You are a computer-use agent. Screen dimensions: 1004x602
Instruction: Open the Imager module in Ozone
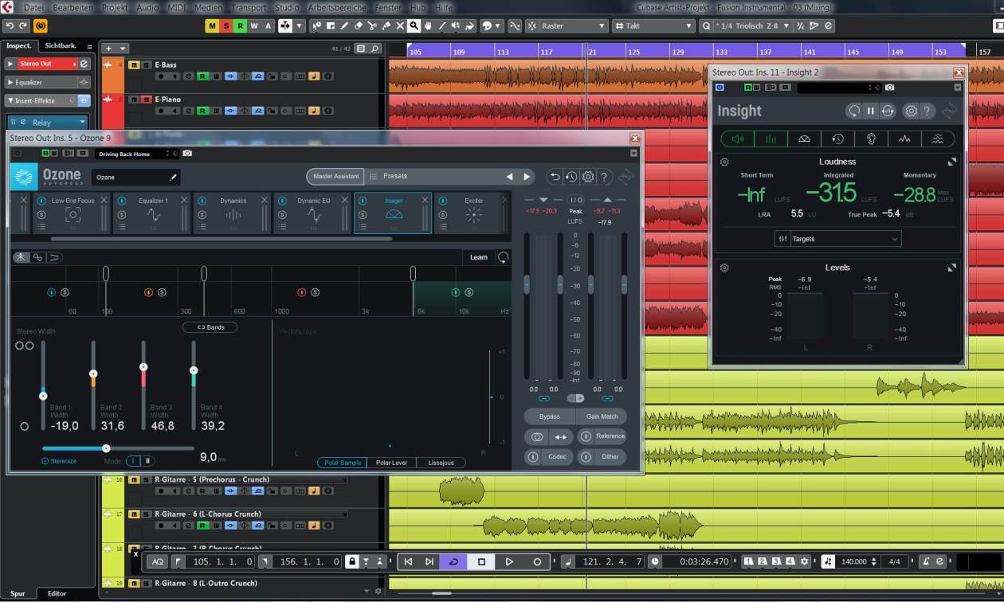393,213
